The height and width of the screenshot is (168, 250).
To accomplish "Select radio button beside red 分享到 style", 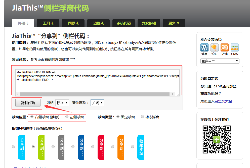I will [93, 147].
